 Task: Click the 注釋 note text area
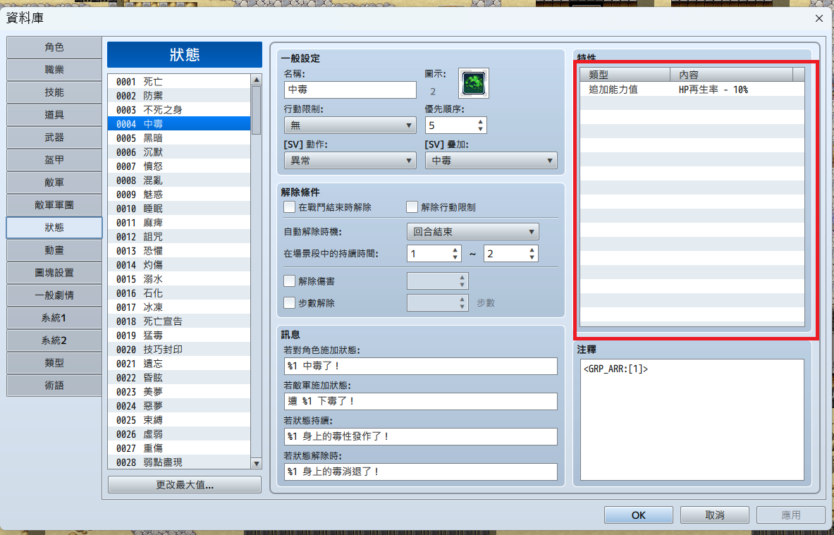[x=692, y=419]
